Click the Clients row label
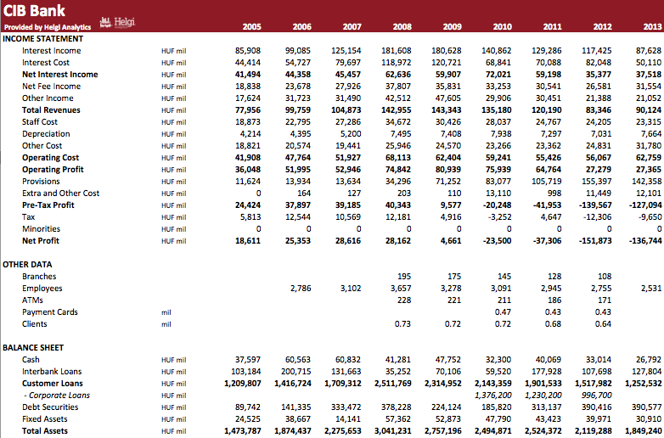Image resolution: width=664 pixels, height=438 pixels. tap(34, 323)
